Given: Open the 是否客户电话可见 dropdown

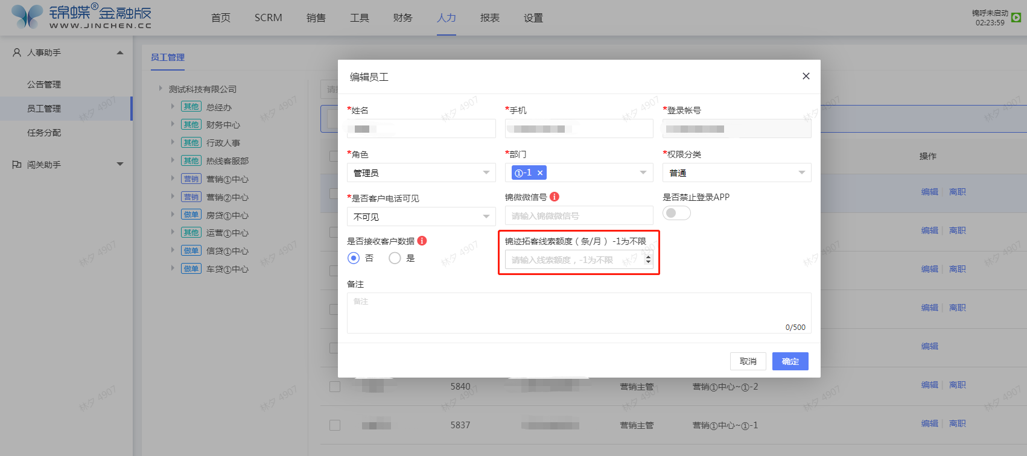Looking at the screenshot, I should tap(421, 217).
